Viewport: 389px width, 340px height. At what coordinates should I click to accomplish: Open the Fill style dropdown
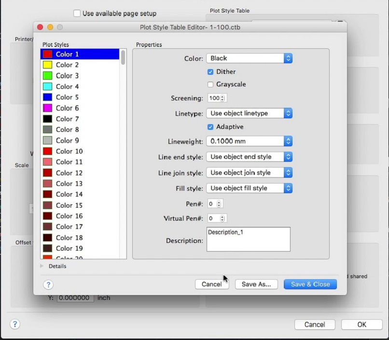pyautogui.click(x=249, y=188)
